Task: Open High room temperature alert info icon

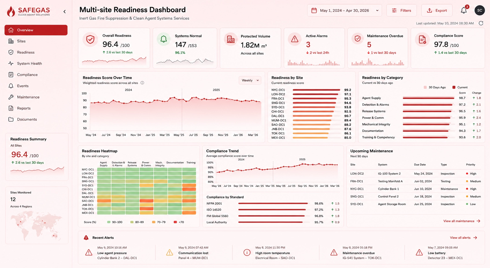Action: click(x=247, y=252)
